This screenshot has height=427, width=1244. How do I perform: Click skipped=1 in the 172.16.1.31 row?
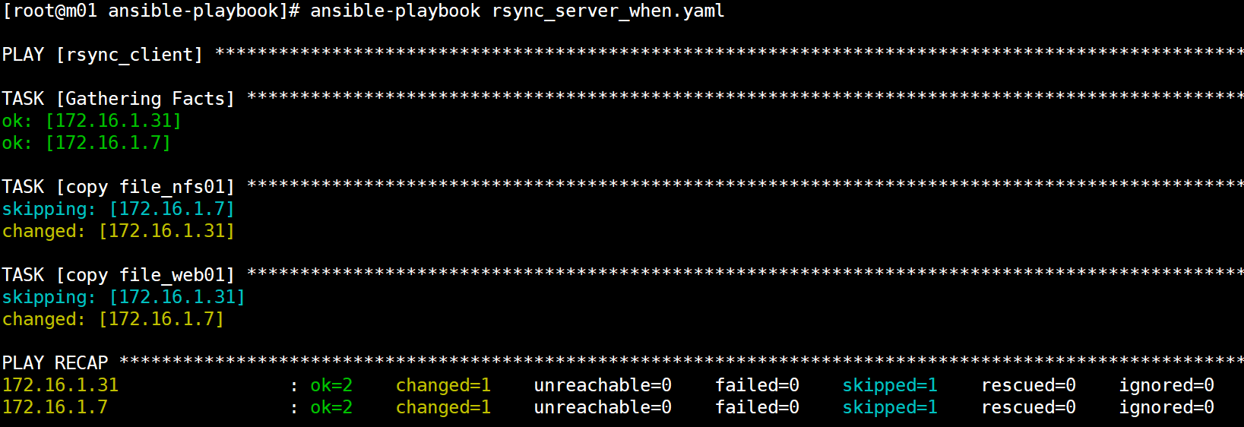(x=890, y=385)
